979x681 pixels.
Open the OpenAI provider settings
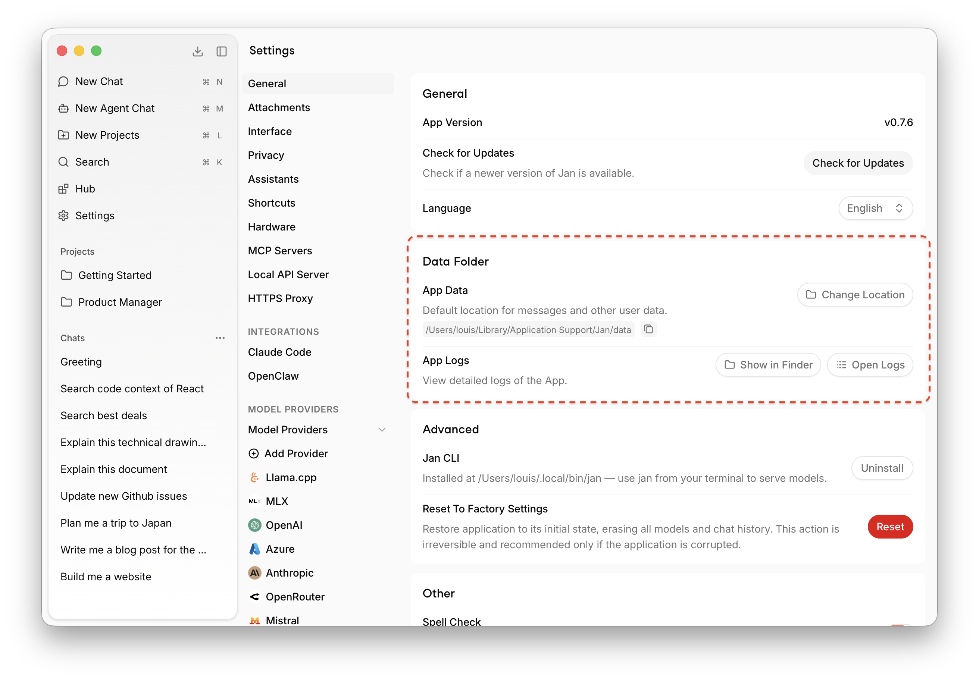point(284,525)
